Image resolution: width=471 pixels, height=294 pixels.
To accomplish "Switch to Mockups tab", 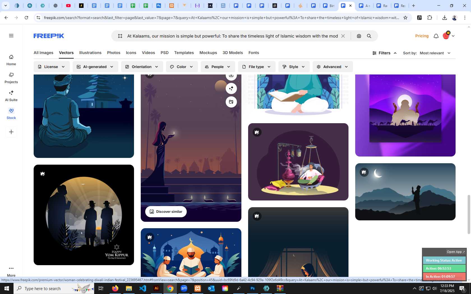I will pyautogui.click(x=208, y=53).
